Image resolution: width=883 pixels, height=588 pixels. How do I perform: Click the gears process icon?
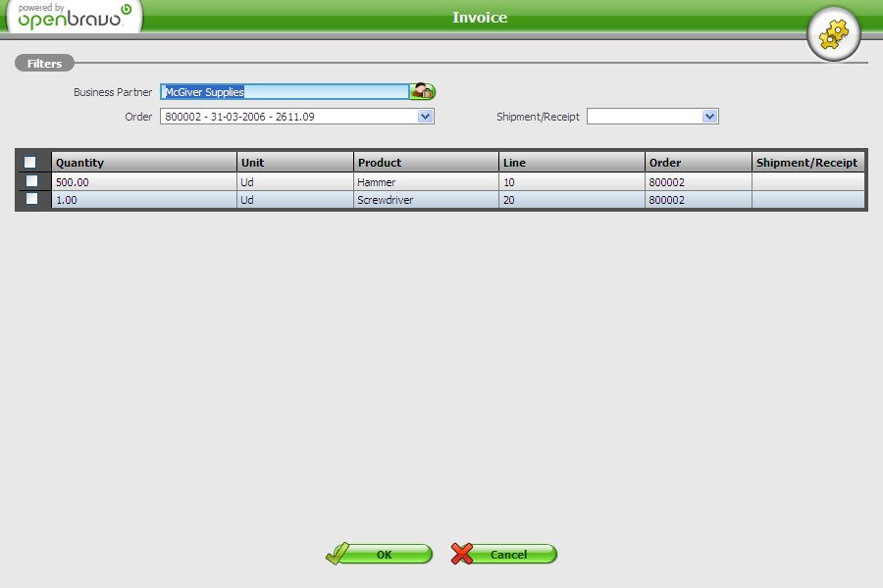point(833,35)
